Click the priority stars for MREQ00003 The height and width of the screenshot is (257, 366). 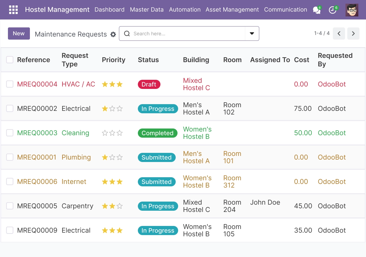pos(112,133)
